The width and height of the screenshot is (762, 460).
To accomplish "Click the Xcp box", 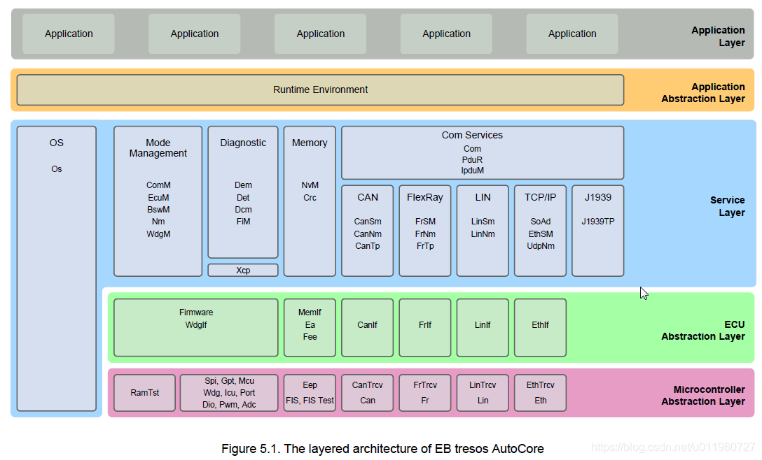I will pos(243,271).
